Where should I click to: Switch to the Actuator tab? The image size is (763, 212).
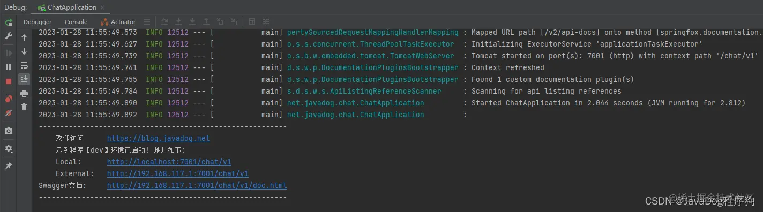(118, 22)
